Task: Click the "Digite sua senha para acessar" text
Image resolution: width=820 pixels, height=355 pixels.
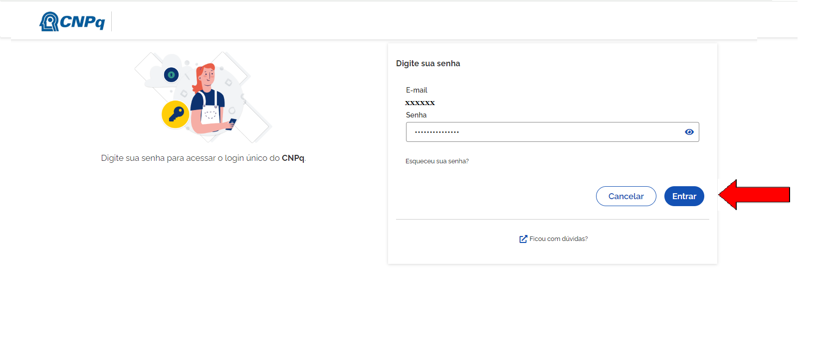Action: (x=157, y=158)
